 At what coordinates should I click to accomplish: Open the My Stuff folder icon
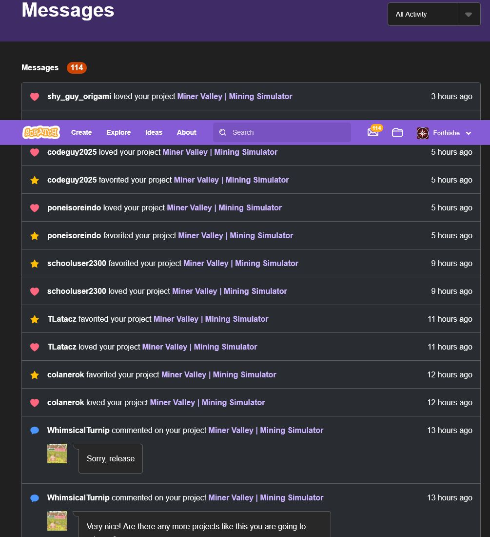click(x=397, y=132)
